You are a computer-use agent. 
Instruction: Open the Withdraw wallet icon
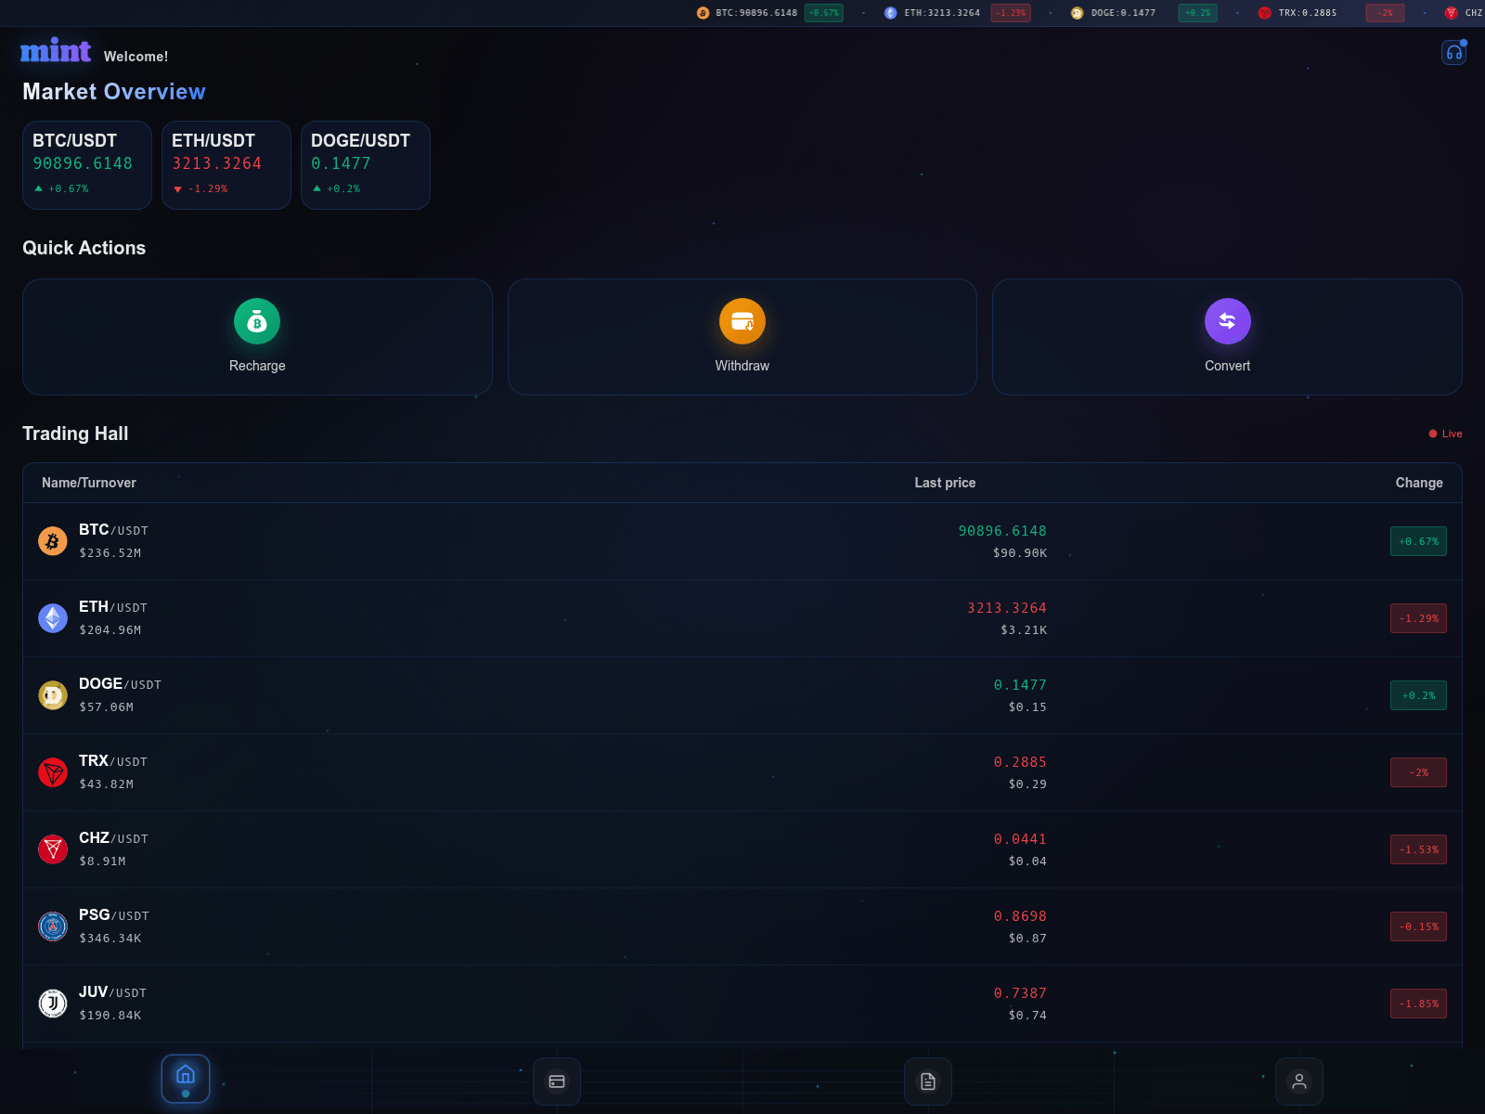point(742,321)
